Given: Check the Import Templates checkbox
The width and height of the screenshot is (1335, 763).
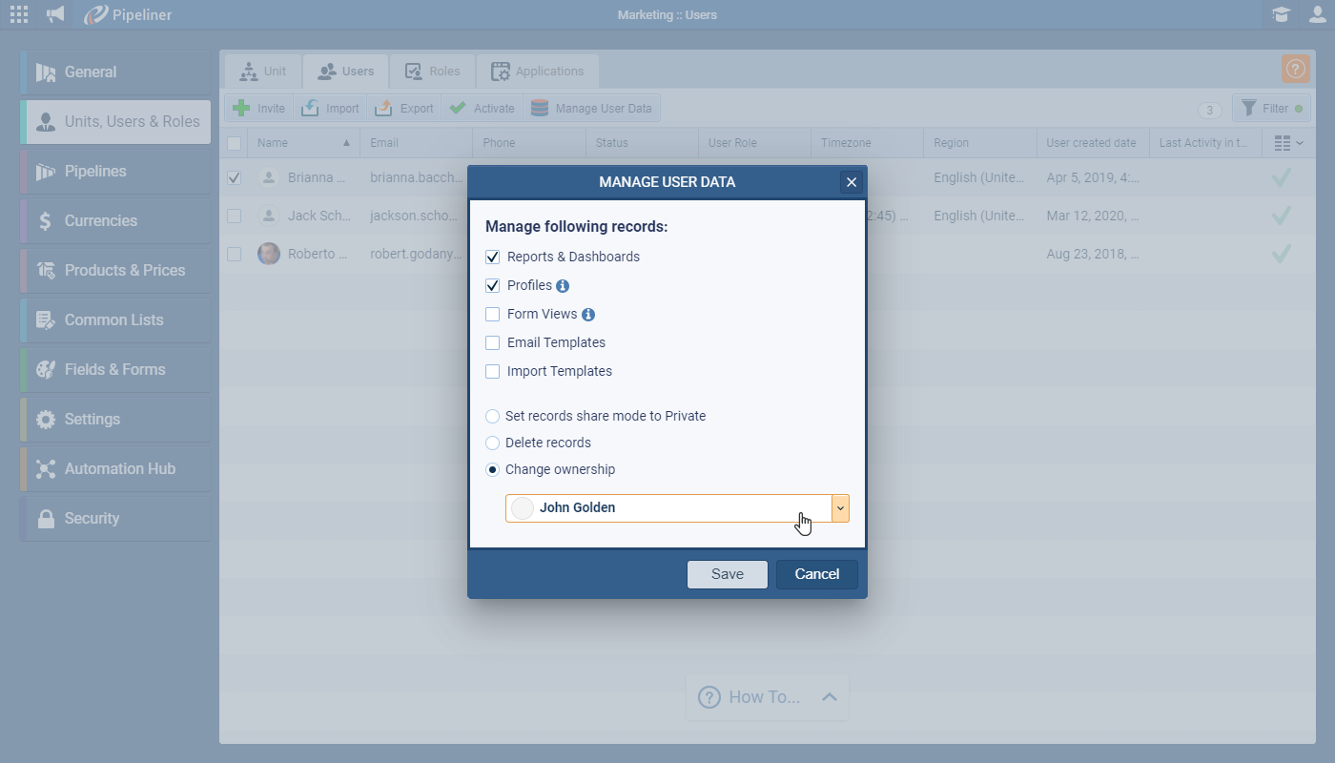Looking at the screenshot, I should tap(493, 372).
